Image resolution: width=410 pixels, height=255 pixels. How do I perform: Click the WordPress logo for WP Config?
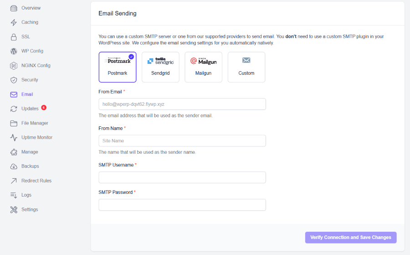[14, 51]
